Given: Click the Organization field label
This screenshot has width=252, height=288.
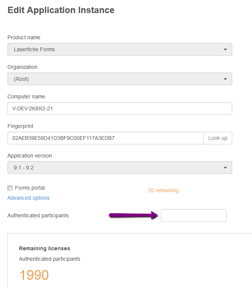Looking at the screenshot, I should (22, 67).
